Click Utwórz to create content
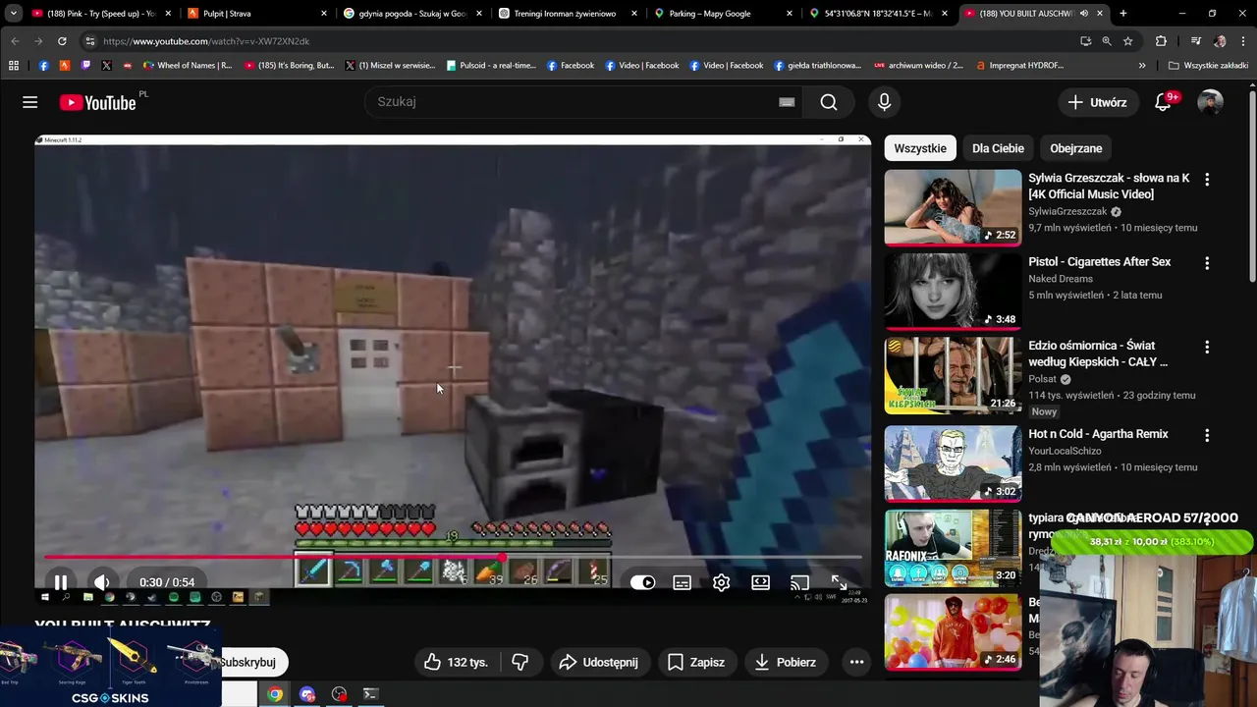The width and height of the screenshot is (1257, 707). tap(1097, 102)
